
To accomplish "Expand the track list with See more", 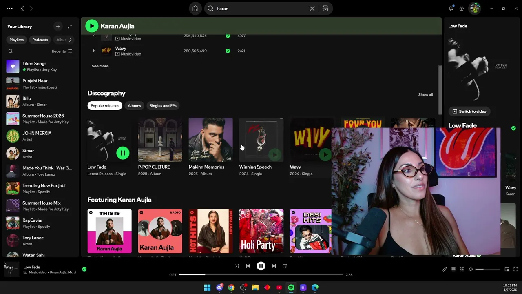I will (x=100, y=66).
